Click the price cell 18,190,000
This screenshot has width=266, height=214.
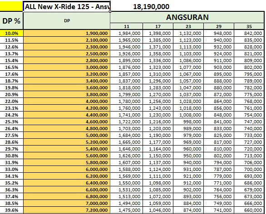(x=151, y=7)
